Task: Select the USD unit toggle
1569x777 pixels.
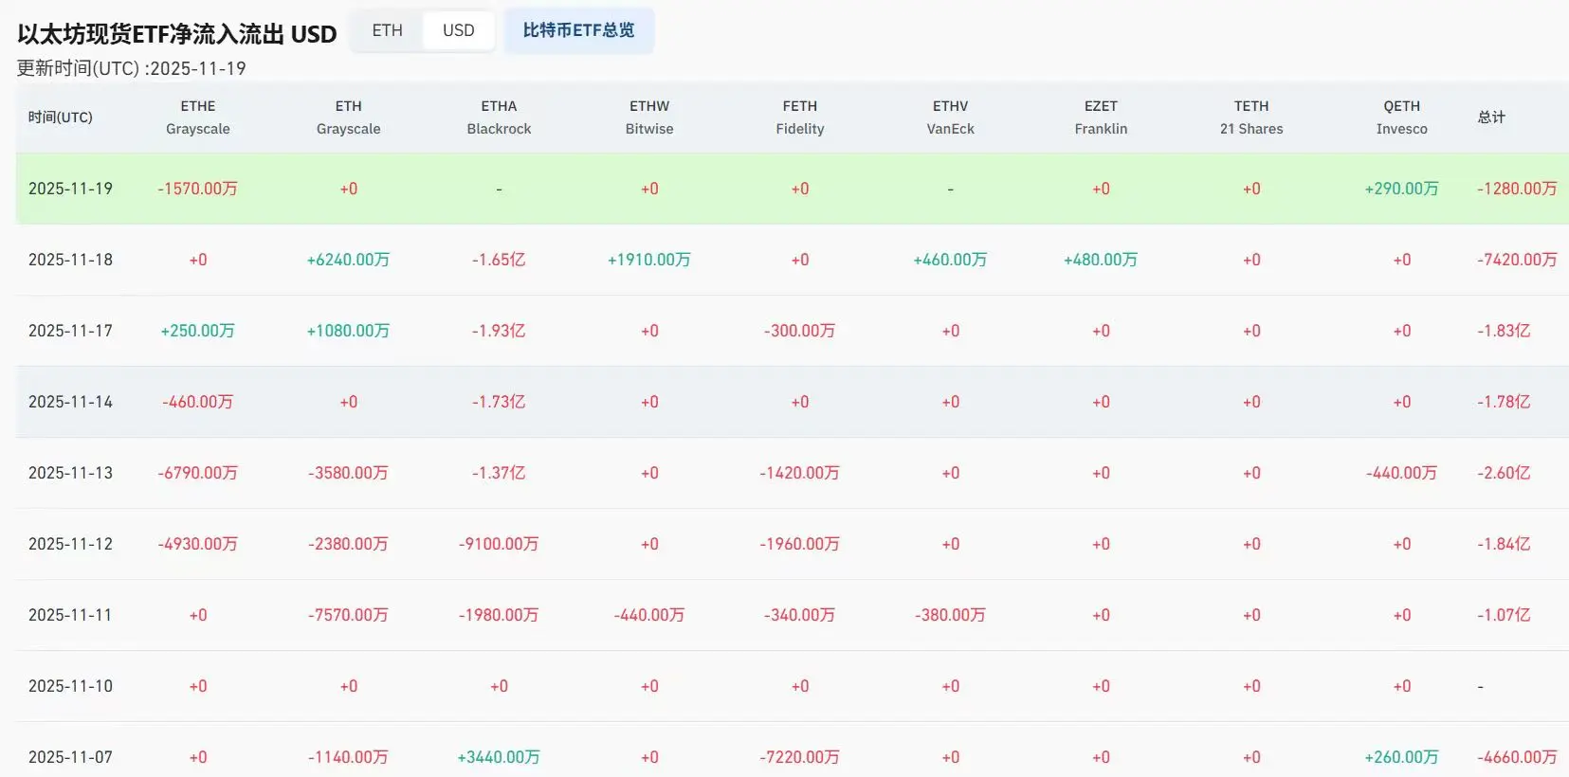Action: pos(459,30)
